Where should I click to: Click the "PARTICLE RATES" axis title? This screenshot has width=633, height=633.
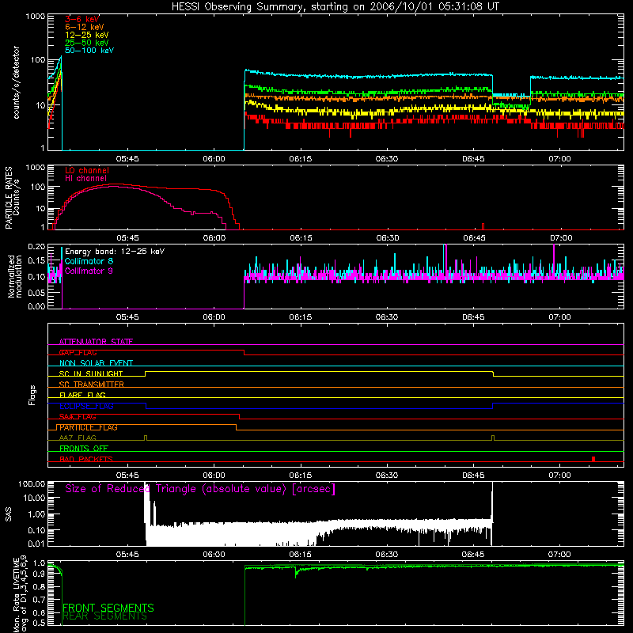[9, 198]
